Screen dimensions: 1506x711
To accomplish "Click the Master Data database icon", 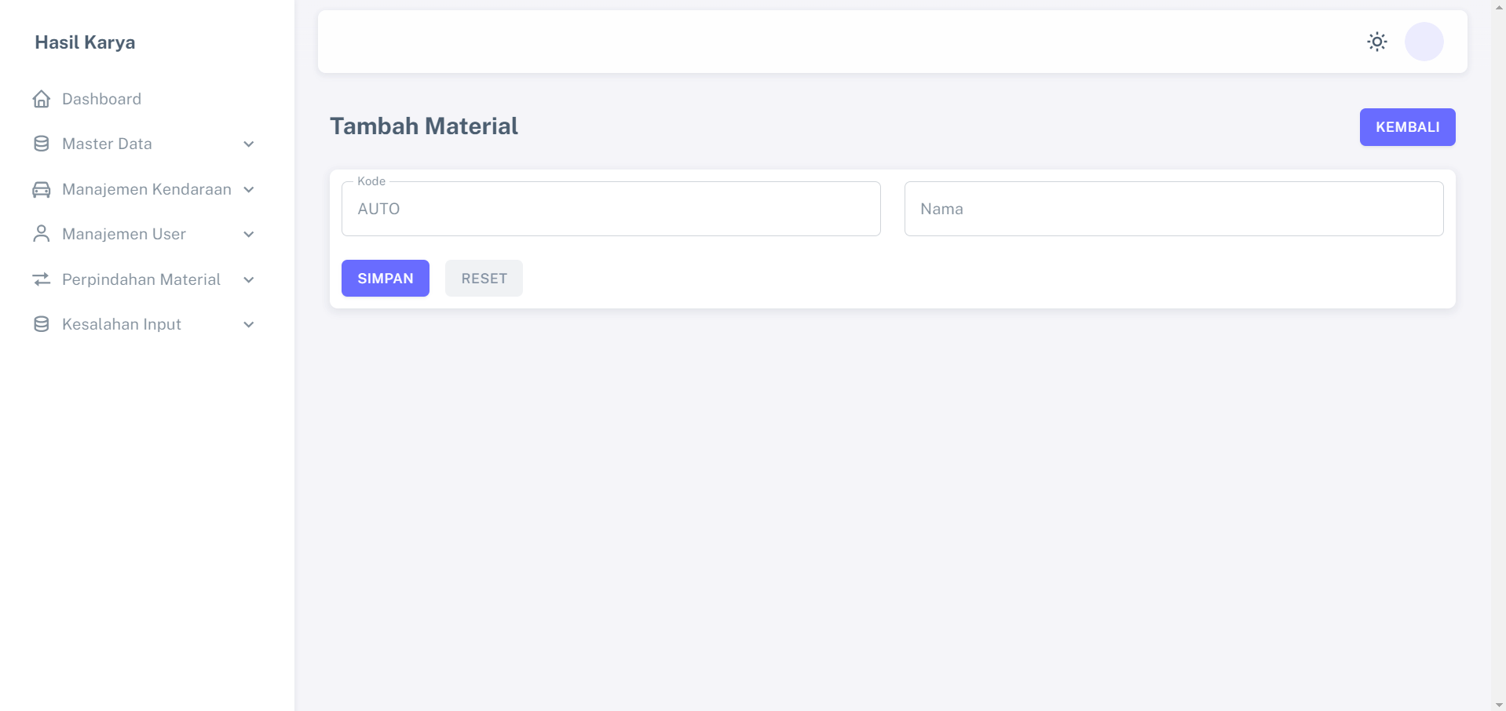I will click(42, 144).
